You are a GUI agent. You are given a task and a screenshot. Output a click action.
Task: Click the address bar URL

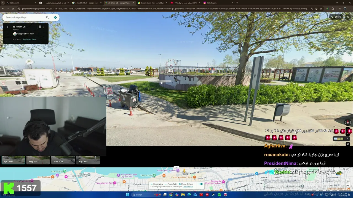coord(164,9)
